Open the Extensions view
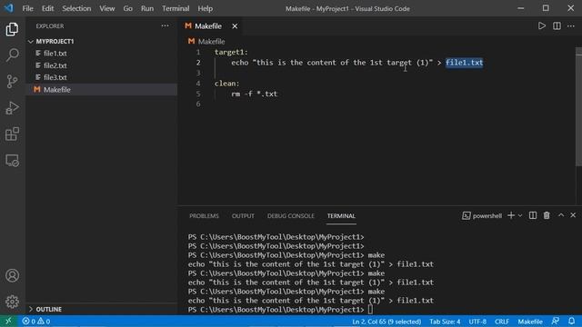This screenshot has width=582, height=327. pyautogui.click(x=12, y=134)
